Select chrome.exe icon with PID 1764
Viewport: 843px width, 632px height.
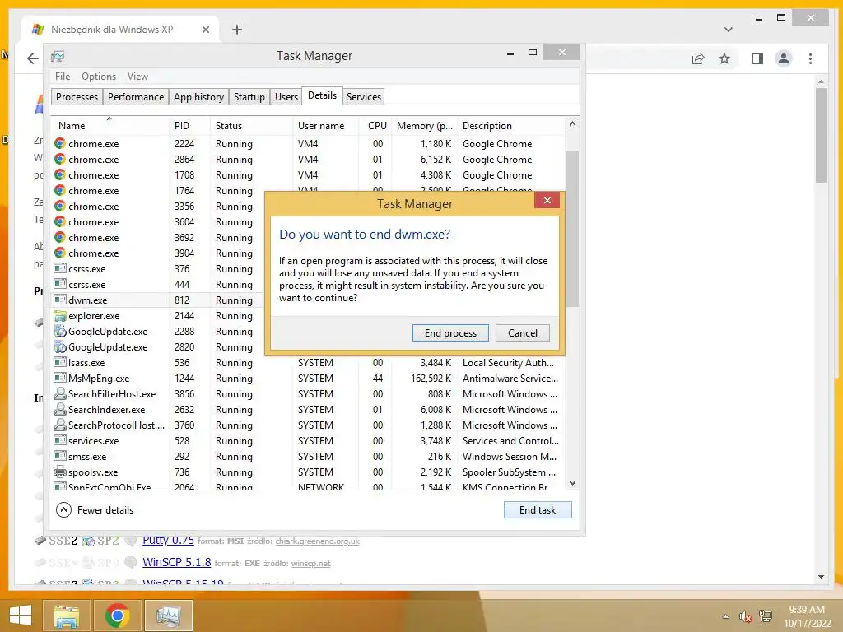point(59,190)
